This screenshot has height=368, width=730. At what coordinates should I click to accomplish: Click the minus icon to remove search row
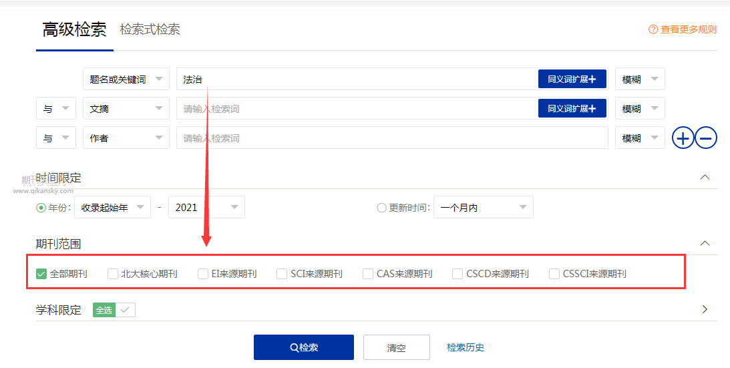point(706,138)
